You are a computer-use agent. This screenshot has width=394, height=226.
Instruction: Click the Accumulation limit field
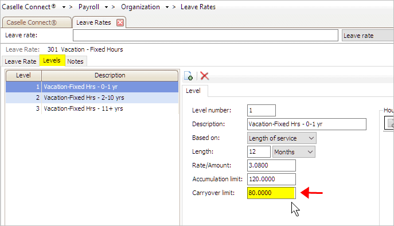point(271,179)
